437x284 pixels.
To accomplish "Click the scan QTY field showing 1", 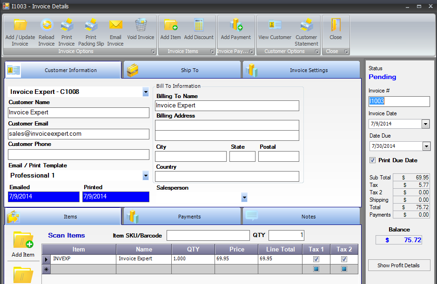I will point(286,236).
